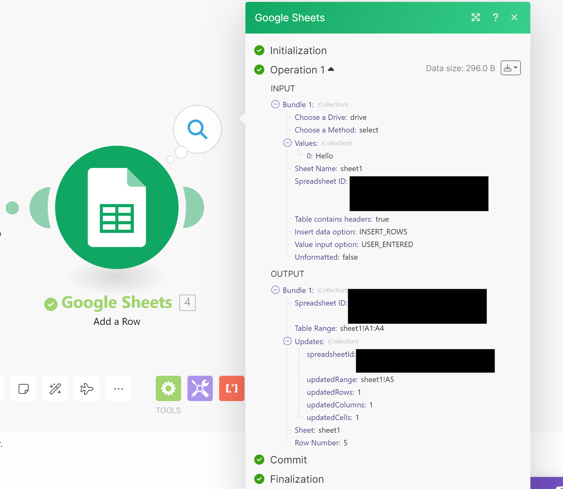Click the Google Sheets module title label
The width and height of the screenshot is (563, 489).
click(117, 303)
